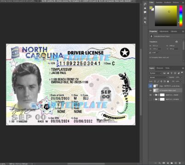Switch to the Adjustments tab
Viewport: 185px width, 165px height.
click(x=164, y=31)
